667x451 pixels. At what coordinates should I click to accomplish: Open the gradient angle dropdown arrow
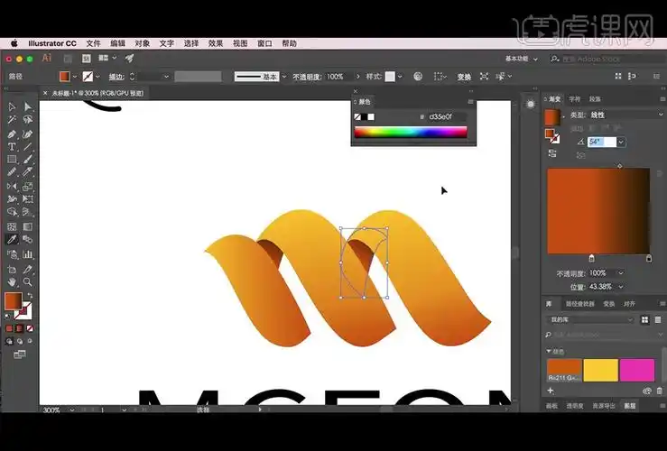tap(621, 143)
